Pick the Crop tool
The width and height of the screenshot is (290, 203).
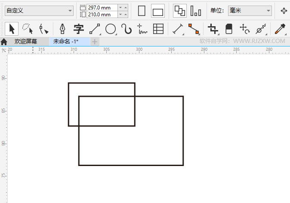(213, 29)
